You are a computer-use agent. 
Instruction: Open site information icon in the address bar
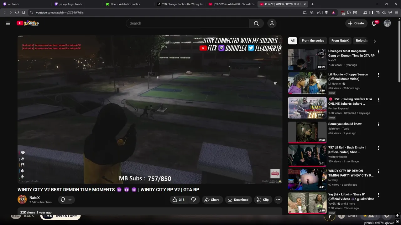coord(31,12)
